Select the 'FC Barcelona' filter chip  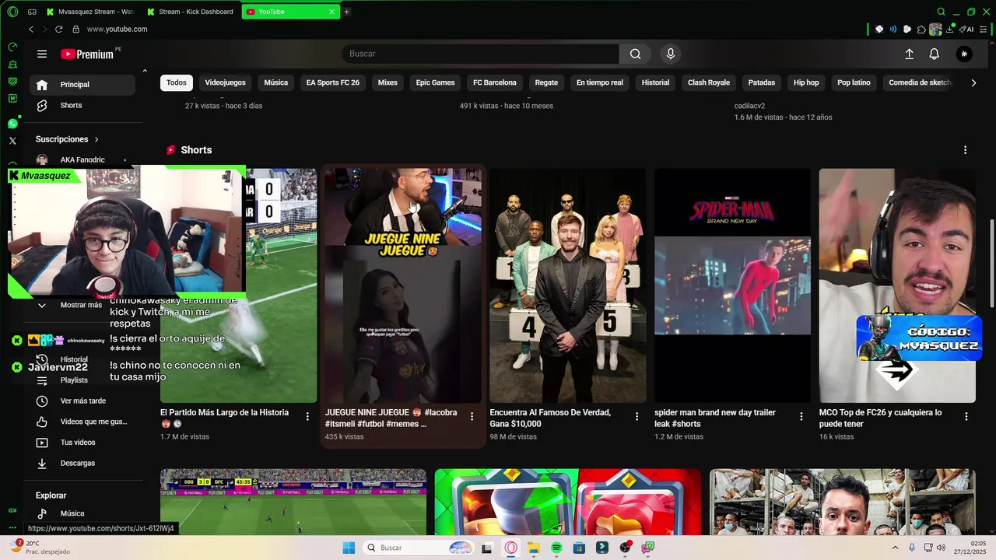click(495, 82)
